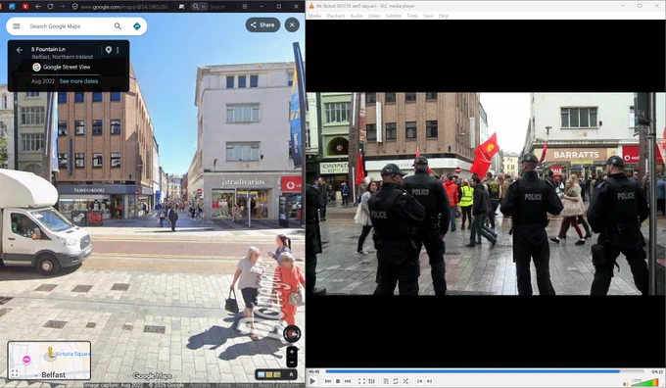Click the google.com URL address bar
Viewport: 666px width, 388px height.
coord(124,7)
